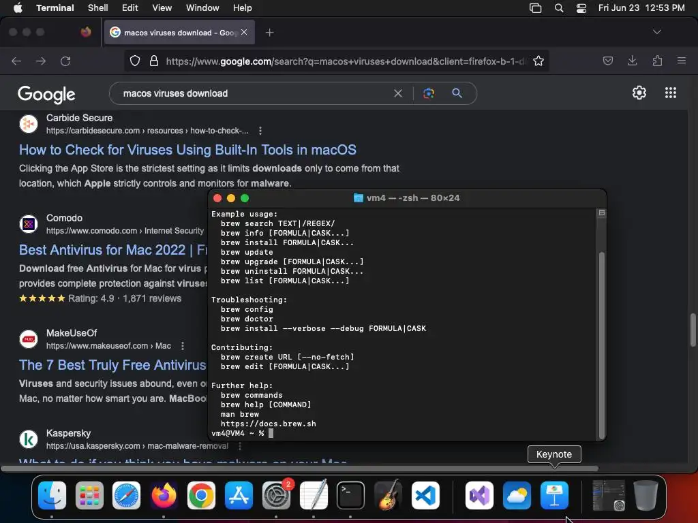Open the cloud app in Dock

[x=517, y=495]
